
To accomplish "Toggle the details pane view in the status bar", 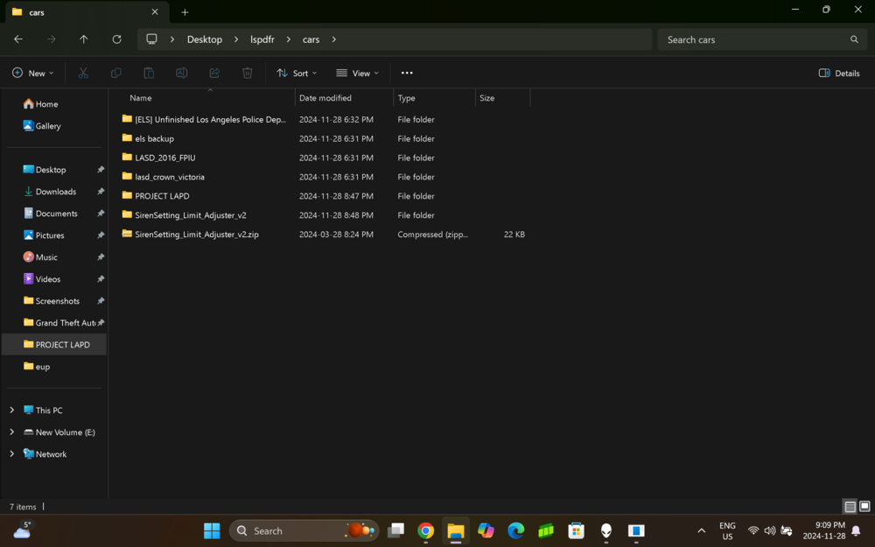I will [x=849, y=506].
